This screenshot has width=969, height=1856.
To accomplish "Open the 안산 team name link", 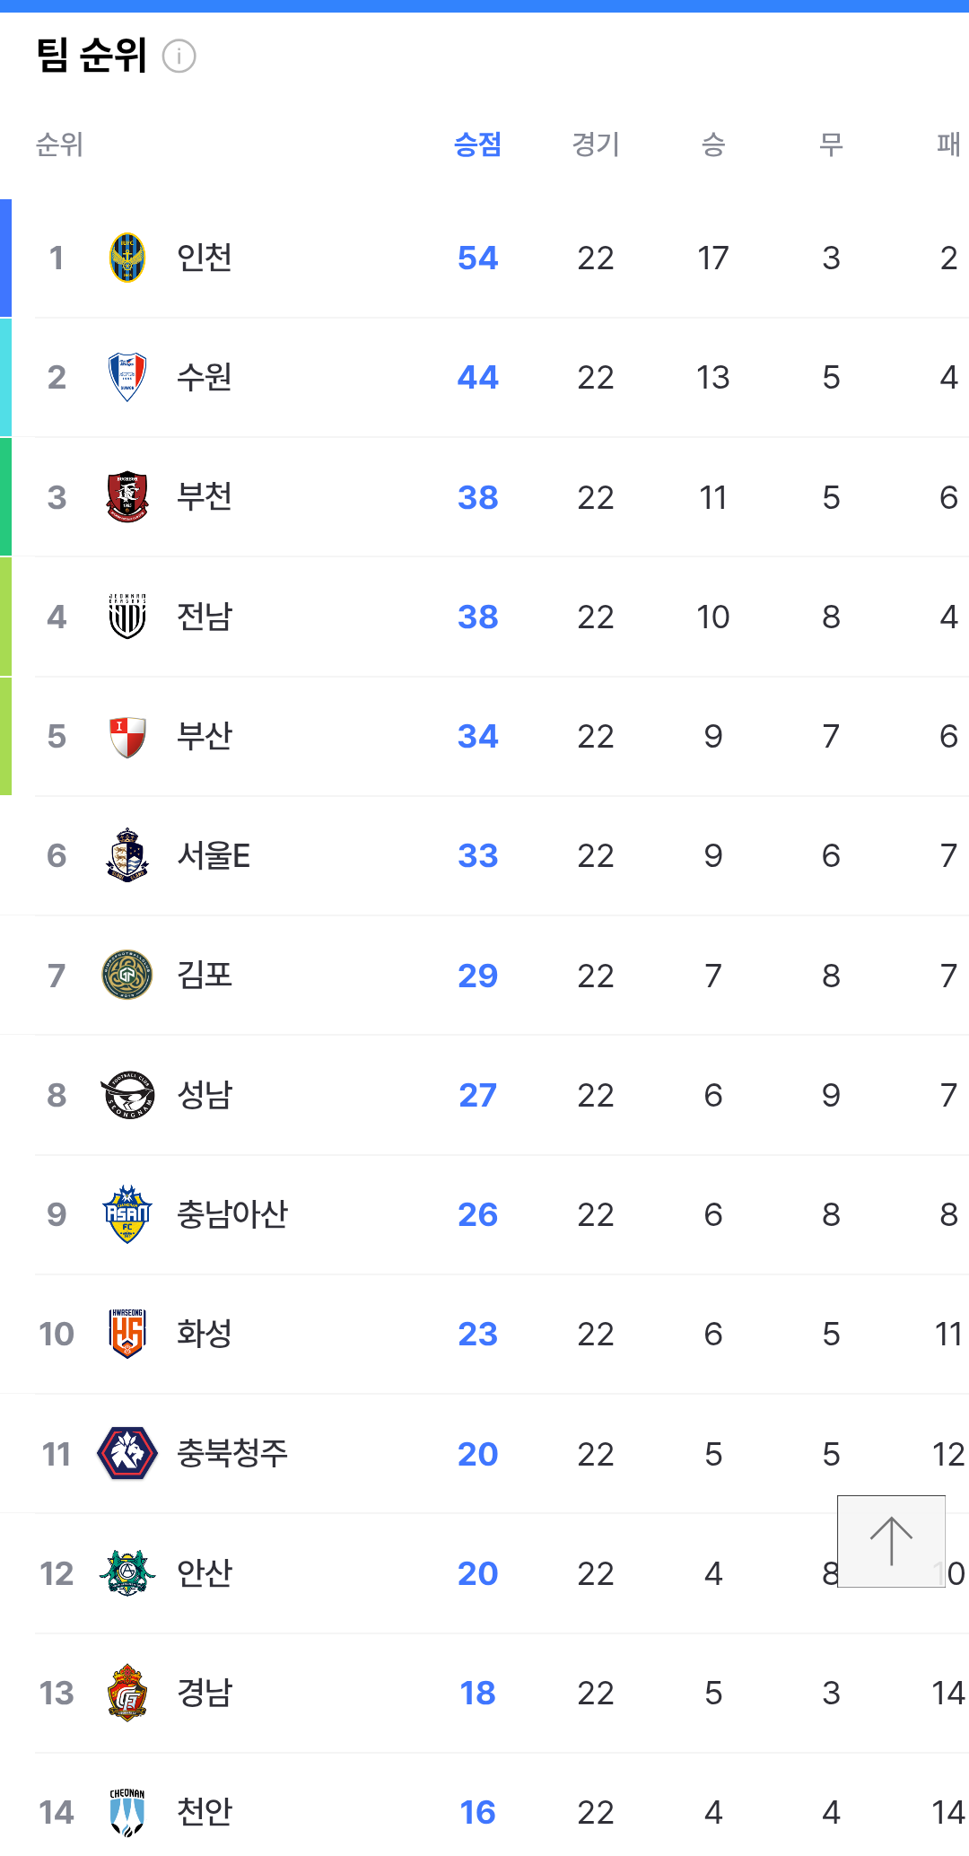I will [205, 1573].
